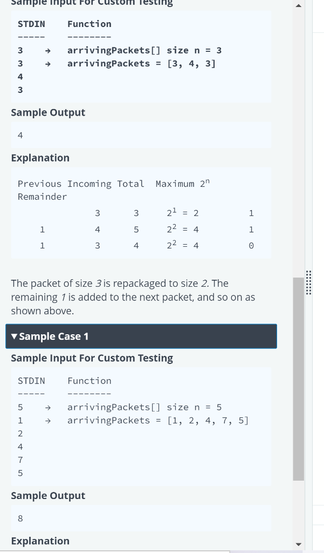Click the Sample Case 1 disclosure triangle
Image resolution: width=324 pixels, height=553 pixels.
tap(14, 336)
